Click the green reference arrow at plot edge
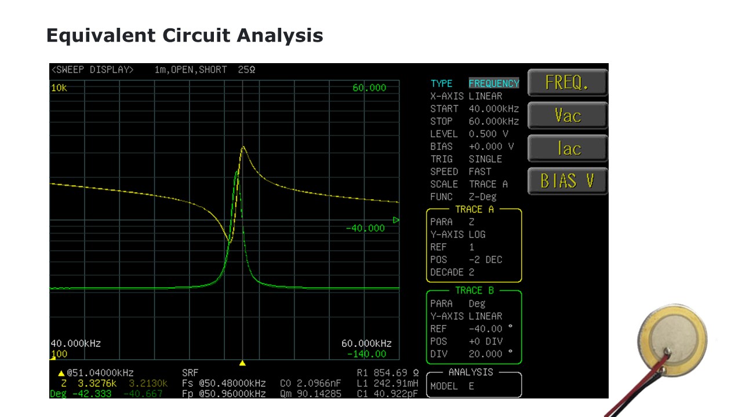Image resolution: width=742 pixels, height=417 pixels. point(397,220)
